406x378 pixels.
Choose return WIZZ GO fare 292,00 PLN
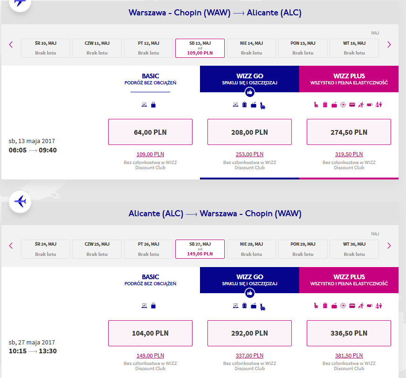tap(249, 333)
